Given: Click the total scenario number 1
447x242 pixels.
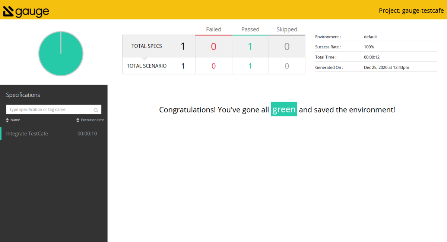Looking at the screenshot, I should pos(183,66).
